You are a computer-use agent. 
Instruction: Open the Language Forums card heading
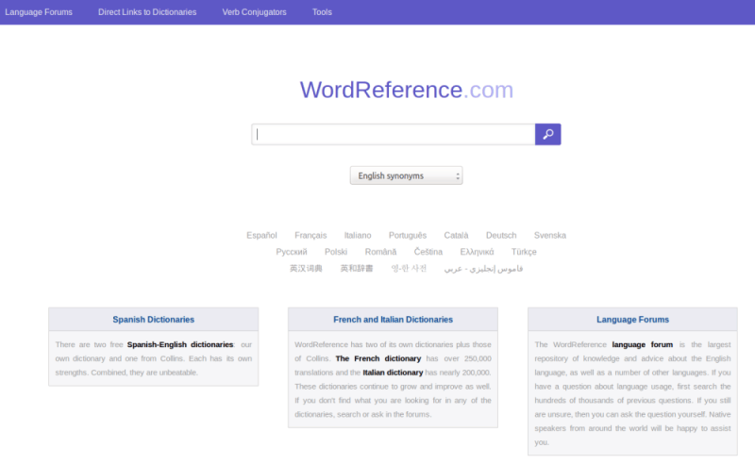pos(632,320)
